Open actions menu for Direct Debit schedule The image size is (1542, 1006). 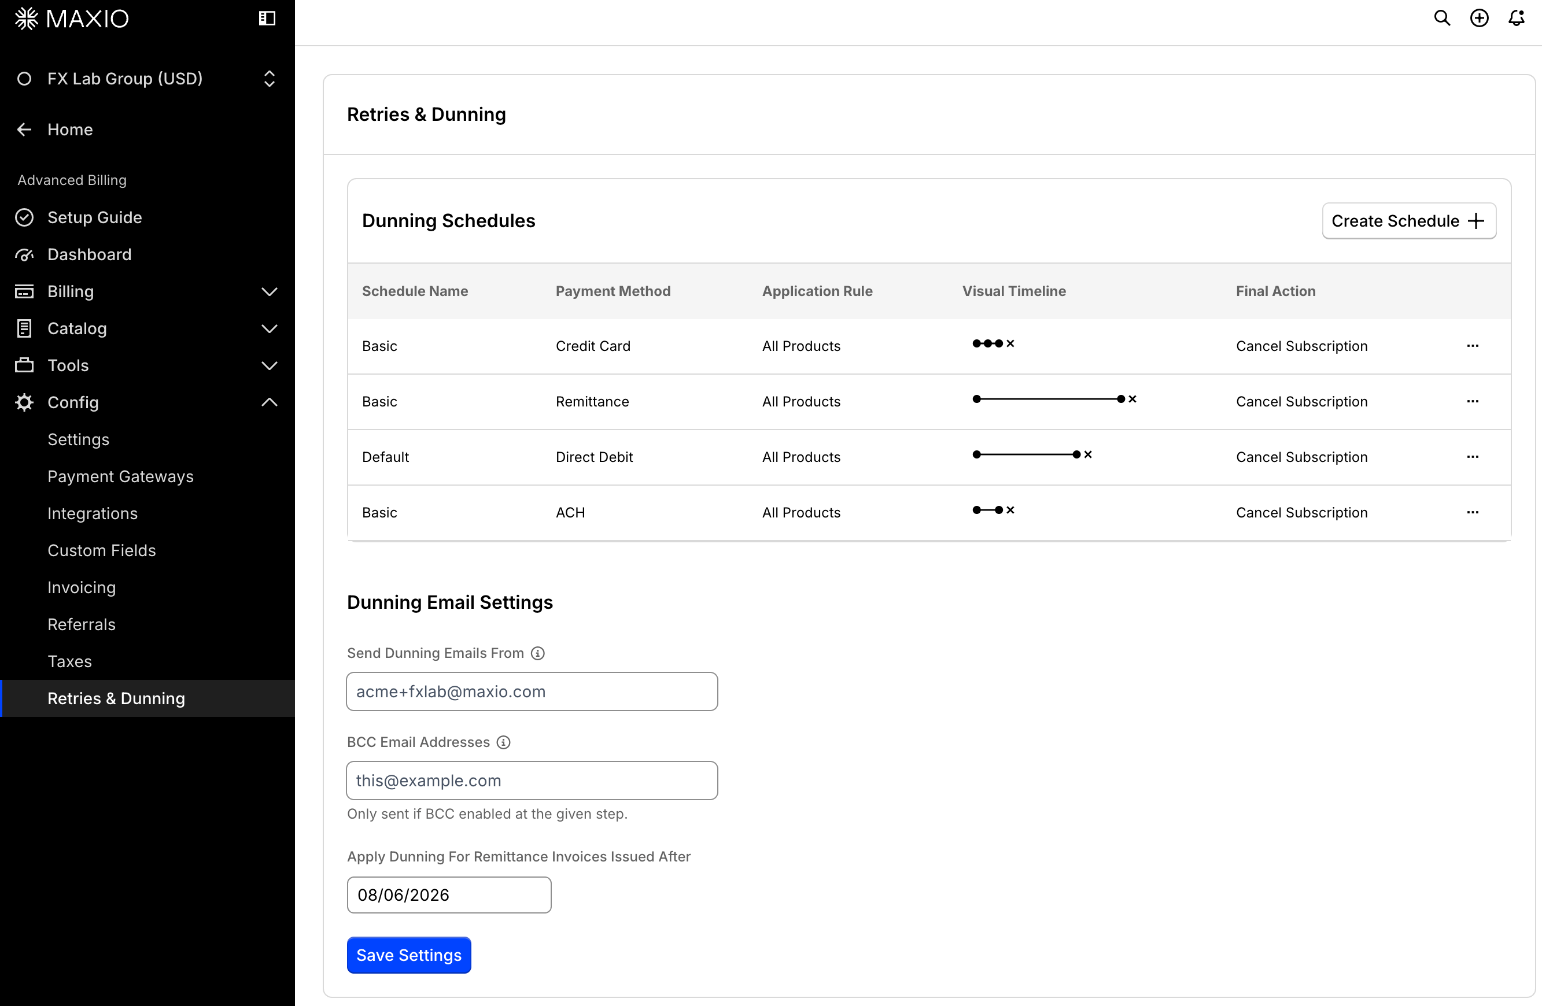coord(1472,457)
